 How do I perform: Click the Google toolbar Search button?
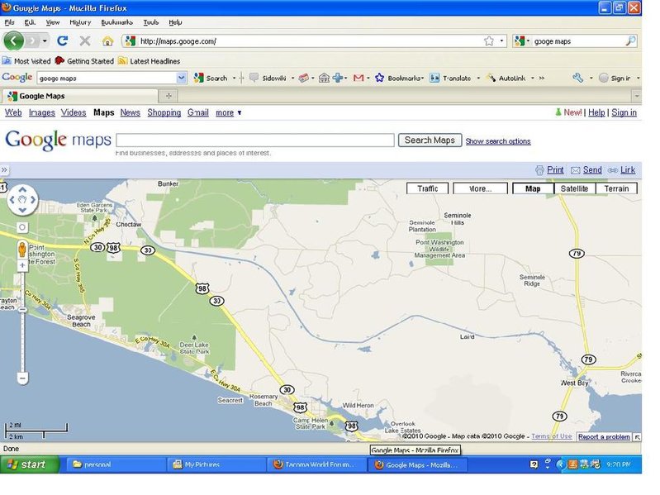[211, 78]
